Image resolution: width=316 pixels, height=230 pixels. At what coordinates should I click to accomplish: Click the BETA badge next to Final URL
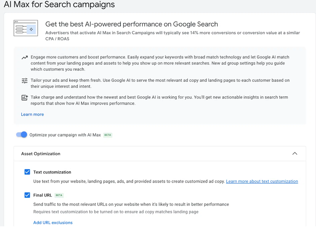(x=59, y=195)
